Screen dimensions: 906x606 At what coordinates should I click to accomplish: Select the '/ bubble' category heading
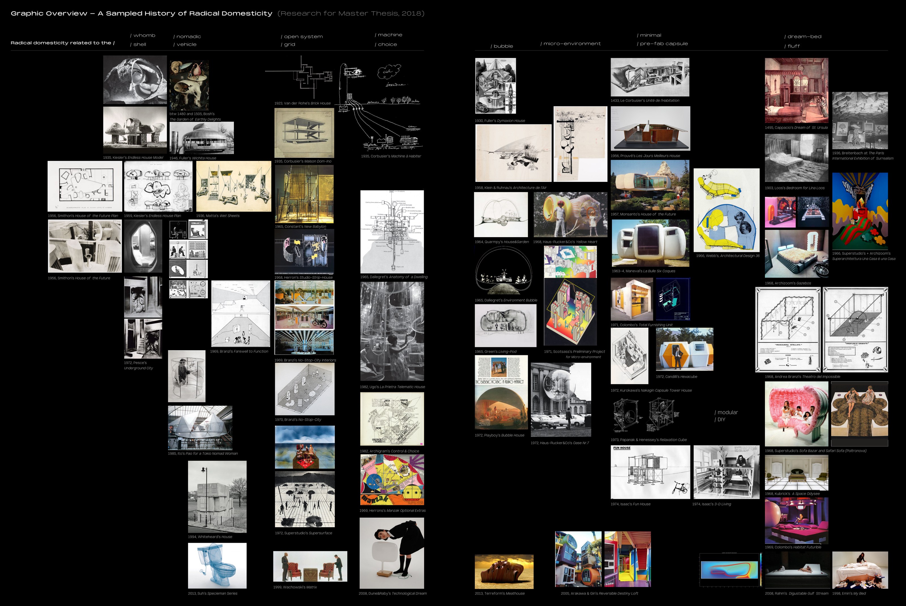502,46
